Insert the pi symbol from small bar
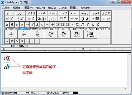132x95 pixels. [x=7, y=25]
